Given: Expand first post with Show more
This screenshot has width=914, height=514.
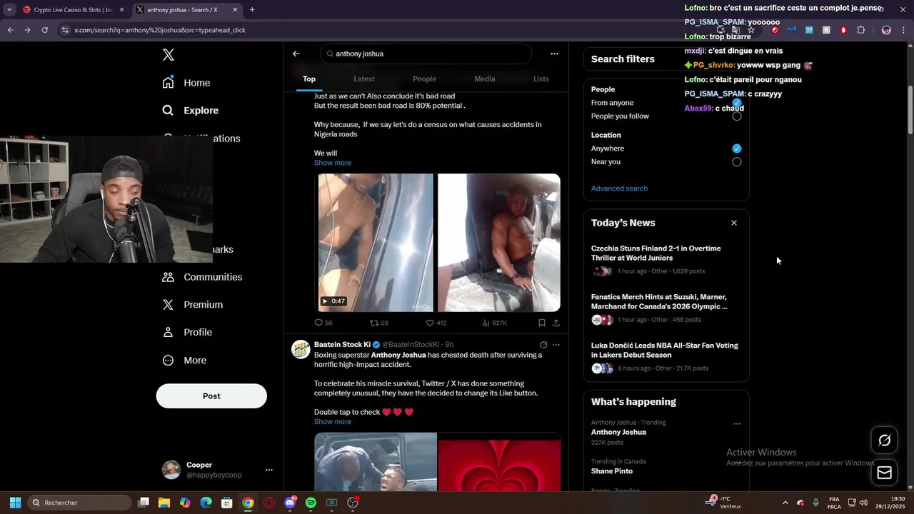Looking at the screenshot, I should point(333,163).
